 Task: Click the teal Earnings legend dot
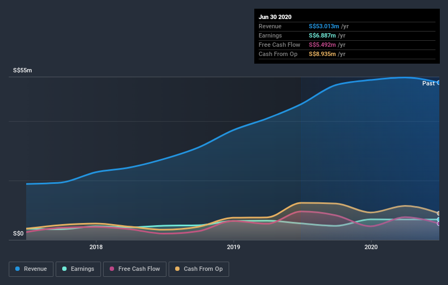pyautogui.click(x=64, y=269)
